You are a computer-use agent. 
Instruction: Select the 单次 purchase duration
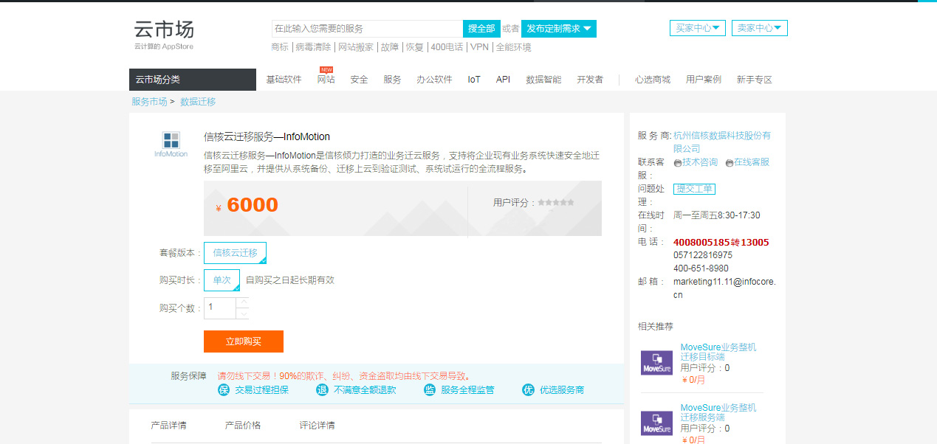click(222, 280)
